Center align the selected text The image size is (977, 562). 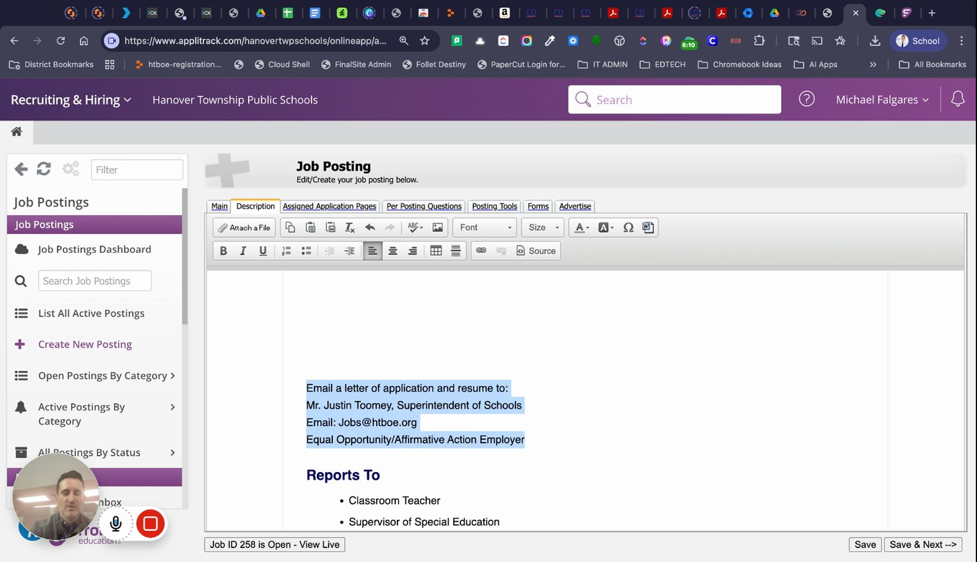(393, 250)
